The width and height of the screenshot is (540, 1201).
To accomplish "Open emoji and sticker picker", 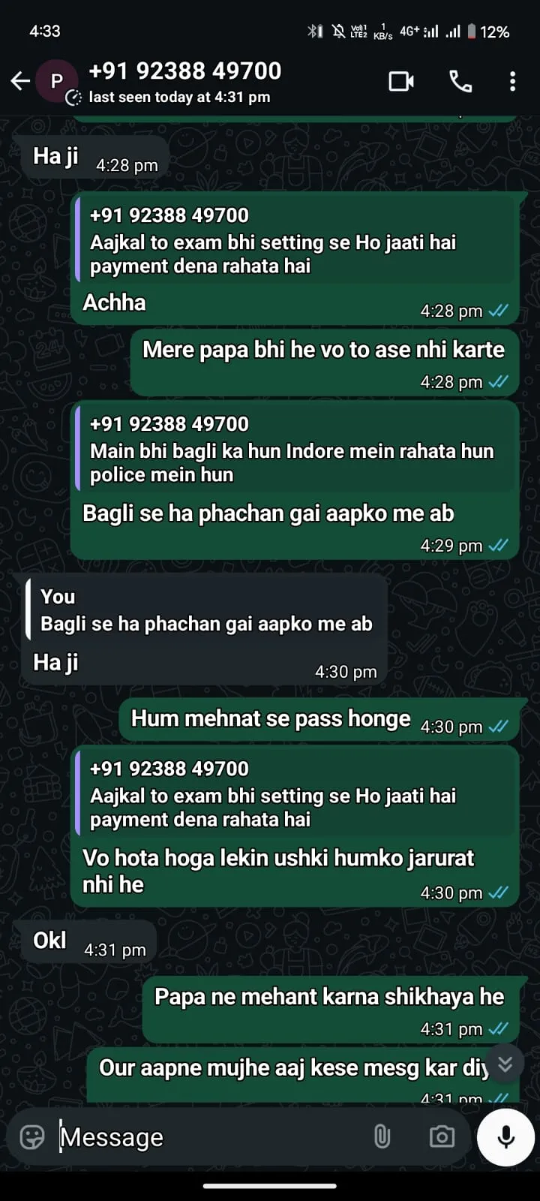I will coord(31,1137).
